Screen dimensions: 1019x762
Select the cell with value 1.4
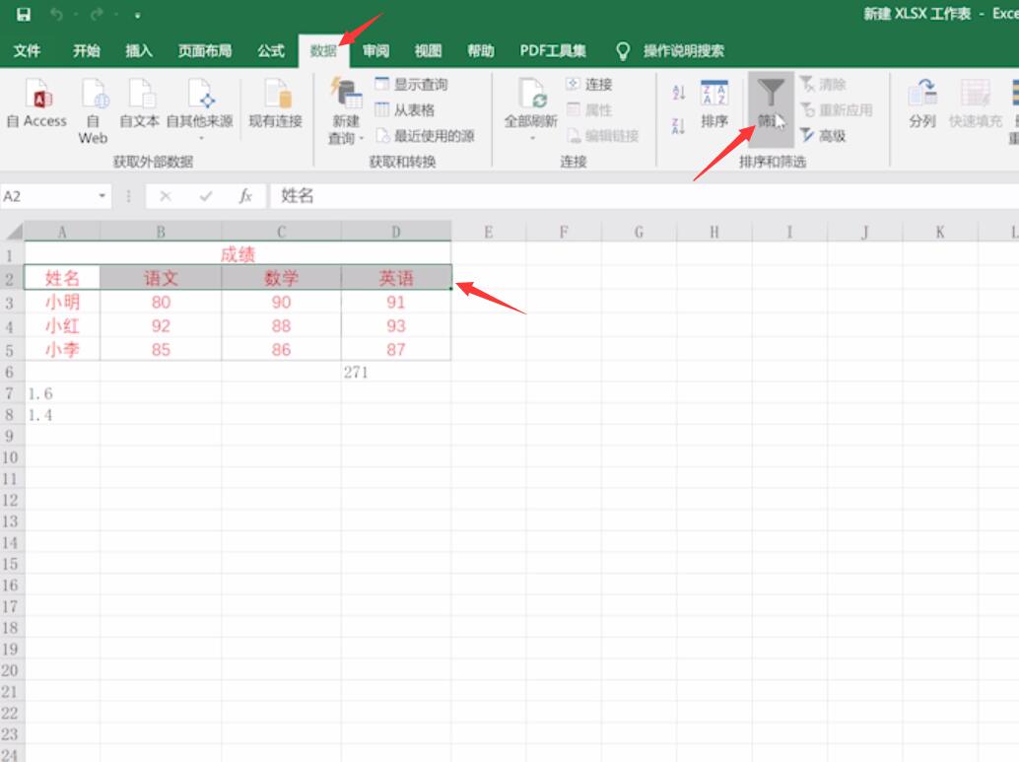[62, 415]
